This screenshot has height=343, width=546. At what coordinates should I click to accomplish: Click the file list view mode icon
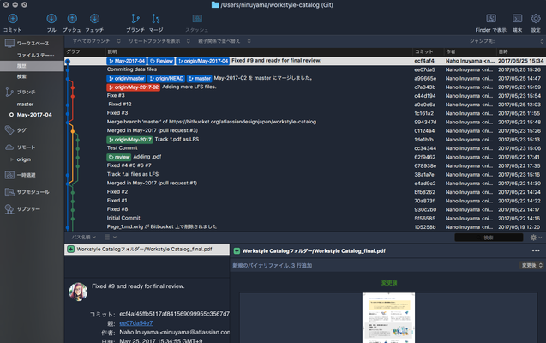click(x=107, y=238)
